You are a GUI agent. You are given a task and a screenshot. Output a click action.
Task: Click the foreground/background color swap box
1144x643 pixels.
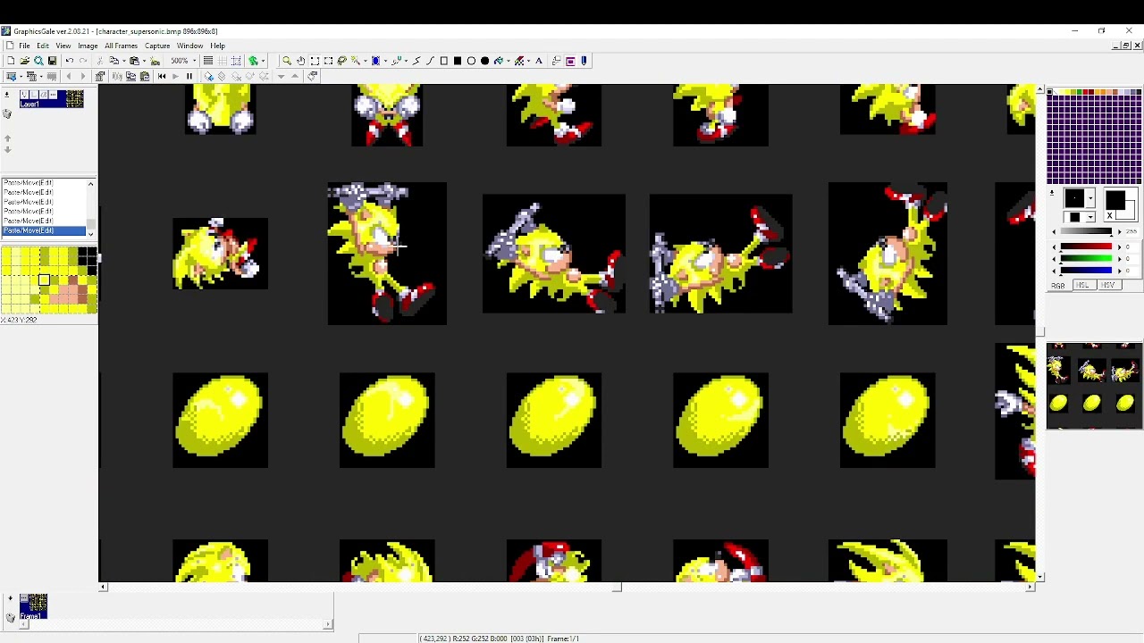[x=1110, y=215]
